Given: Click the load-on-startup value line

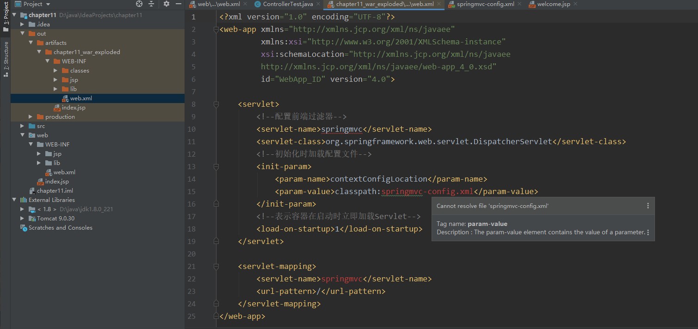Looking at the screenshot, I should (340, 229).
